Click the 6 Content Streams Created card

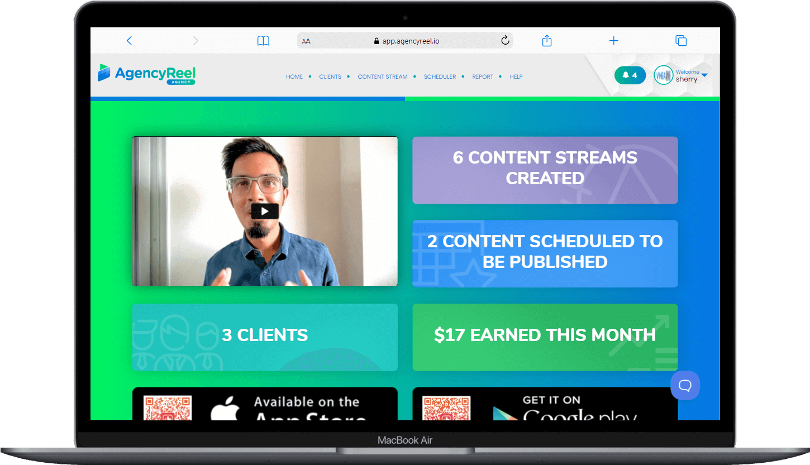coord(545,170)
